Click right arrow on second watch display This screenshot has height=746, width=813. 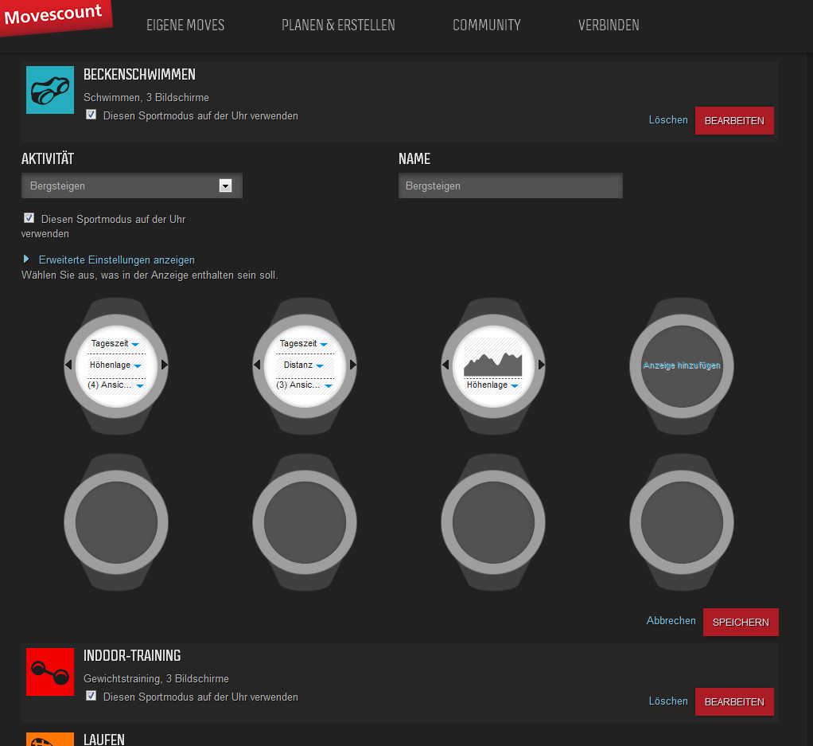[353, 365]
